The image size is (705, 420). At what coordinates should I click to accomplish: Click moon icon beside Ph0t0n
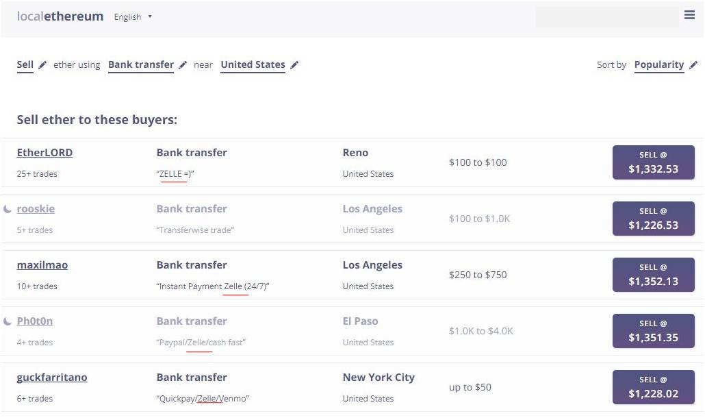pos(8,321)
